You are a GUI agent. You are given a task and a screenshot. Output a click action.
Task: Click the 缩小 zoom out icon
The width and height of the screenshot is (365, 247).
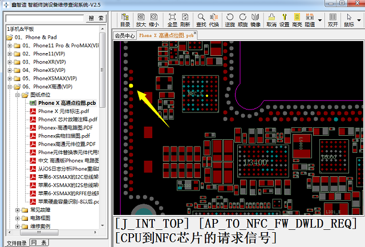point(153,20)
